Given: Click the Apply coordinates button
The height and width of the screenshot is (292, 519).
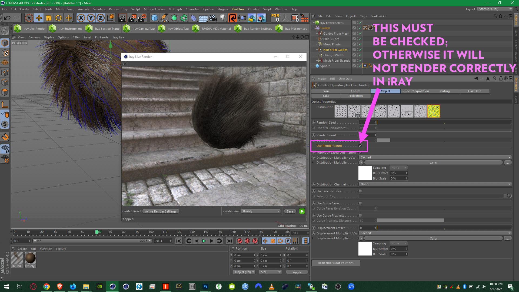Looking at the screenshot, I should tap(297, 272).
